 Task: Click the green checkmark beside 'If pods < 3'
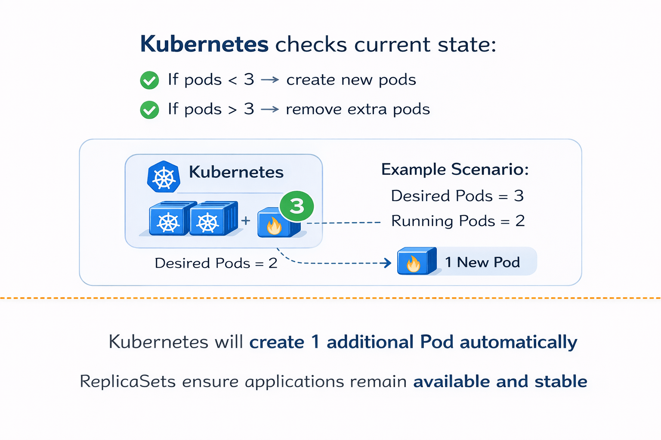coord(149,80)
